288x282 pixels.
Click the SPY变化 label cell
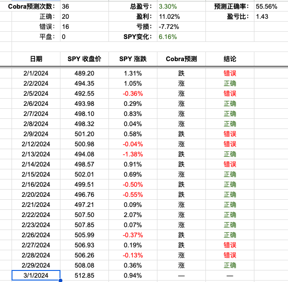(x=133, y=37)
